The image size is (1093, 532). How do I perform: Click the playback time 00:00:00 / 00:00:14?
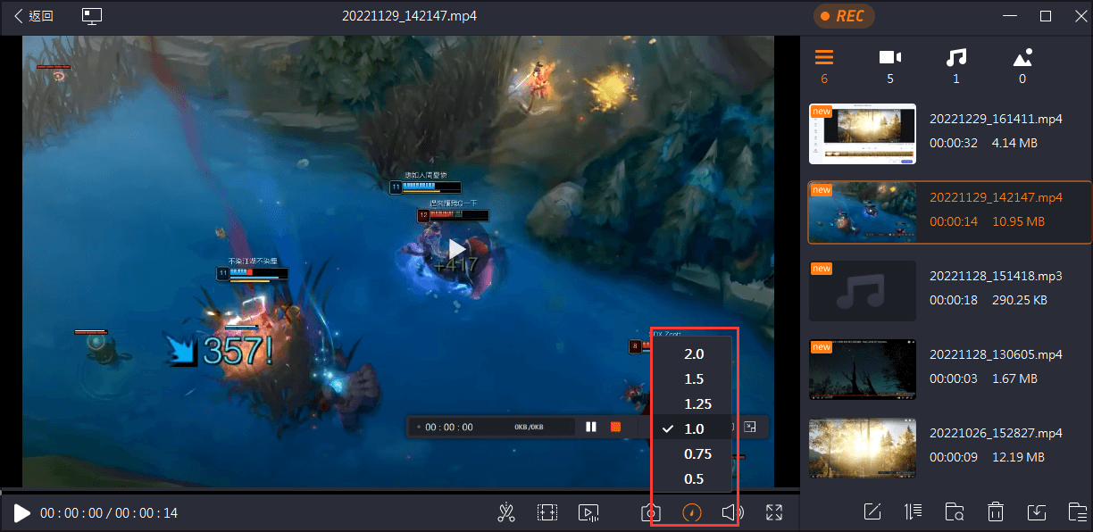coord(109,513)
